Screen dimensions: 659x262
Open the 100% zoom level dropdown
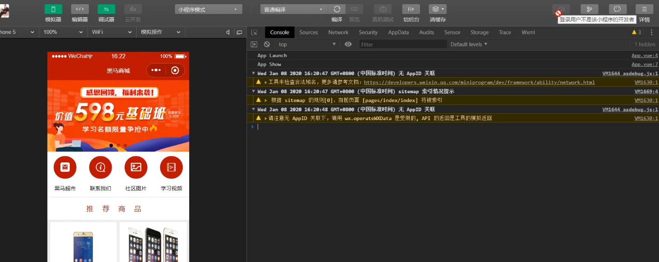(63, 32)
